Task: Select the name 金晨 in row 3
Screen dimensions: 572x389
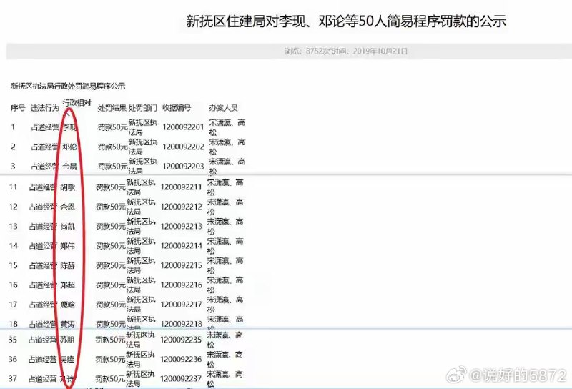Action: pos(69,167)
